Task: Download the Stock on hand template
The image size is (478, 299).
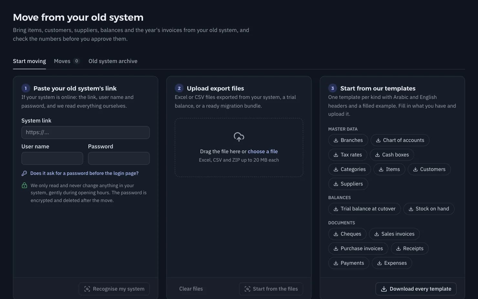Action: [429, 209]
